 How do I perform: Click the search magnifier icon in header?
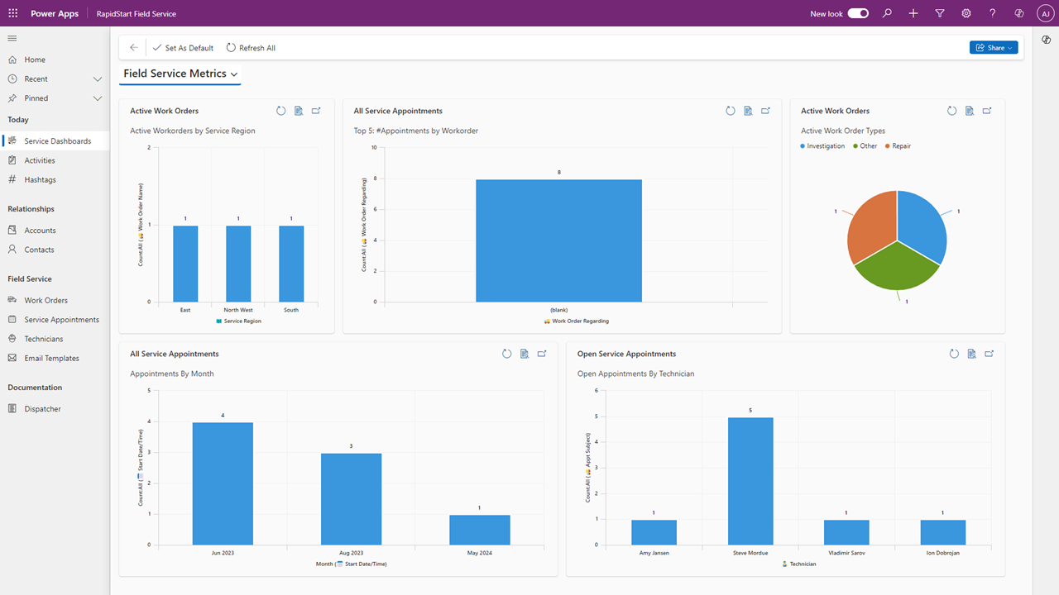[887, 13]
